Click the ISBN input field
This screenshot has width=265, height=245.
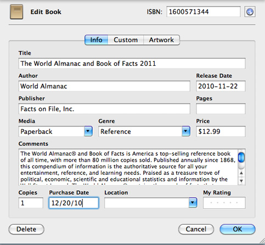pyautogui.click(x=204, y=12)
